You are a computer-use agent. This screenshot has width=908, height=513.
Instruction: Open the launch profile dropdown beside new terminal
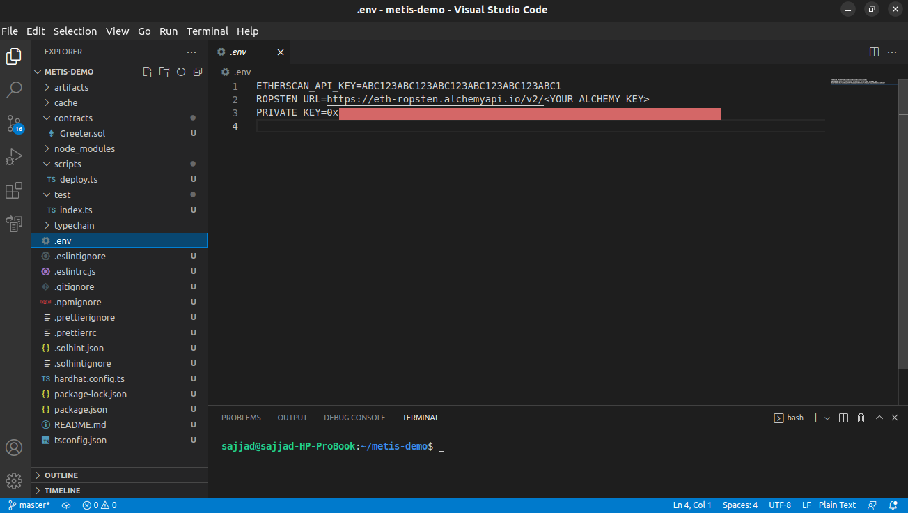point(827,418)
